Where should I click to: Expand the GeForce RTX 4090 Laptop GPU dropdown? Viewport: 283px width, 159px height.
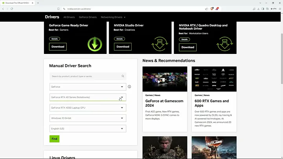click(88, 108)
